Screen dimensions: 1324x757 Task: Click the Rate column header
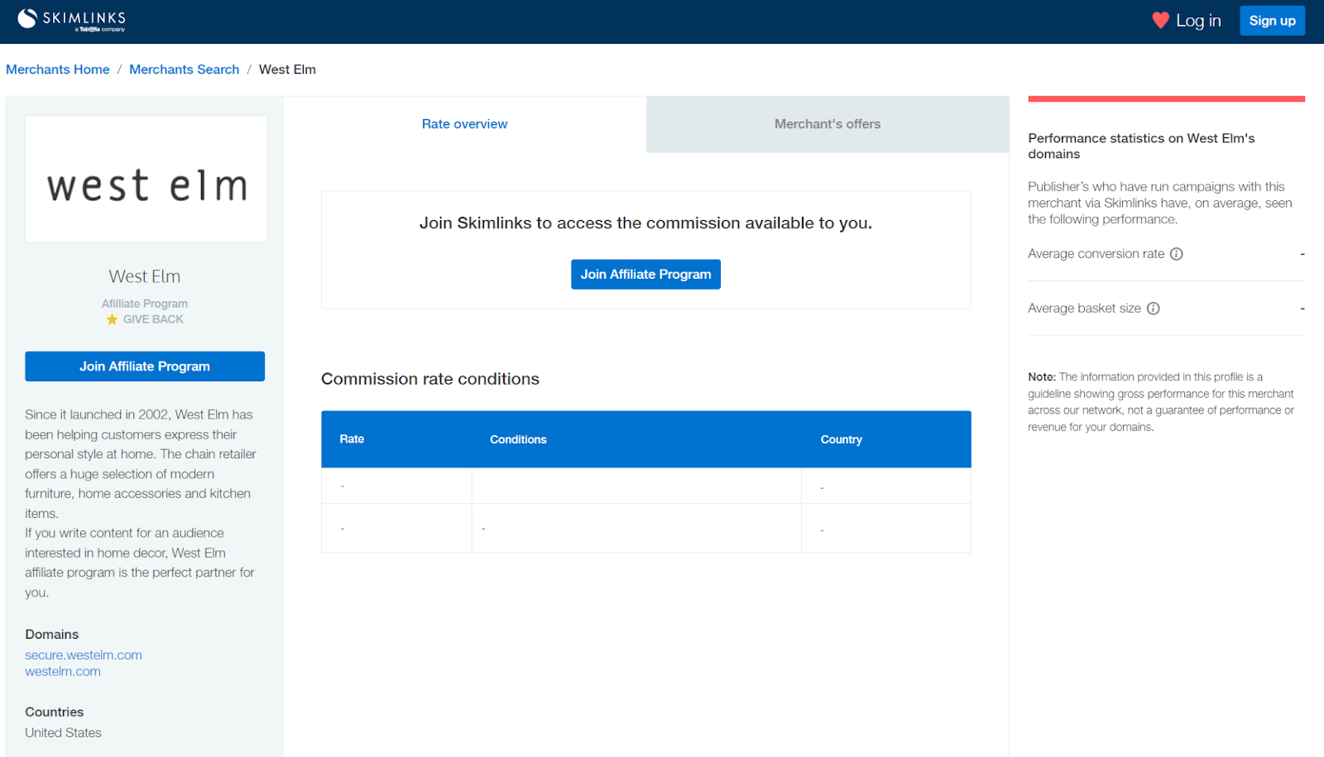352,439
